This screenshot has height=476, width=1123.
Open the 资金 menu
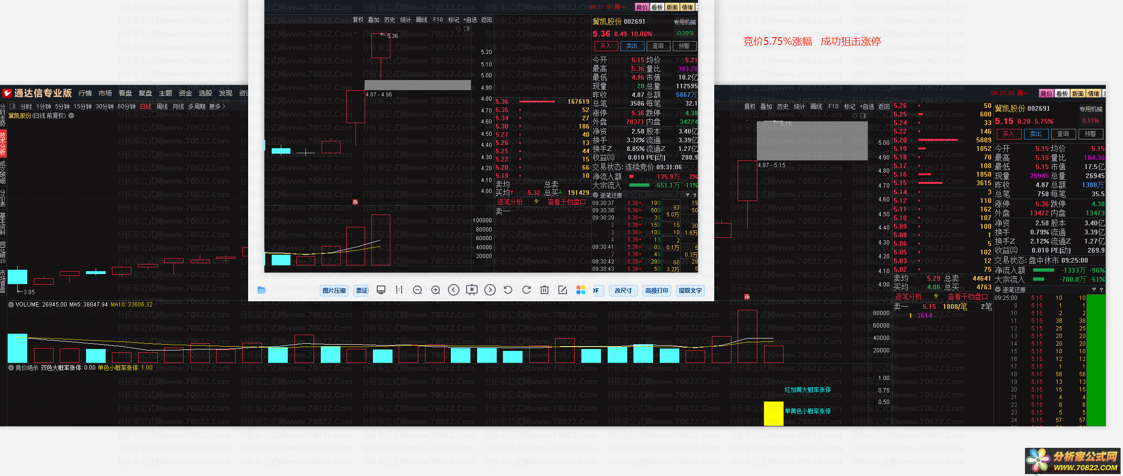(x=185, y=93)
